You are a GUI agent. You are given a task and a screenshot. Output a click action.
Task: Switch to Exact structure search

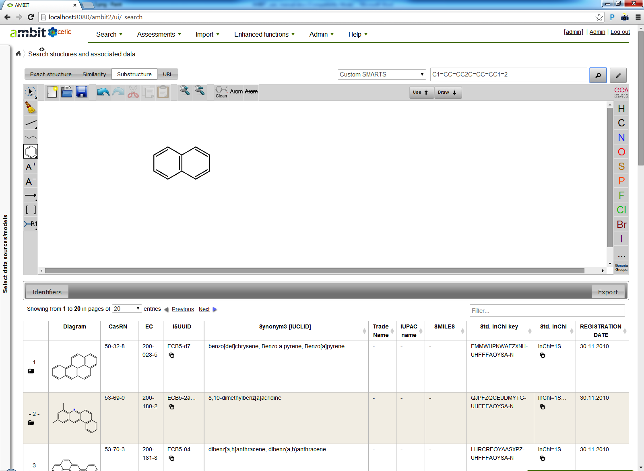[51, 74]
